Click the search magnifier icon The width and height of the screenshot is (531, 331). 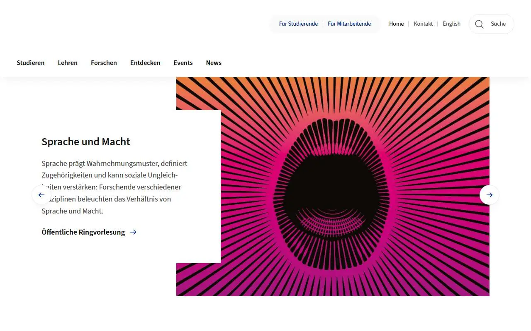click(x=479, y=24)
